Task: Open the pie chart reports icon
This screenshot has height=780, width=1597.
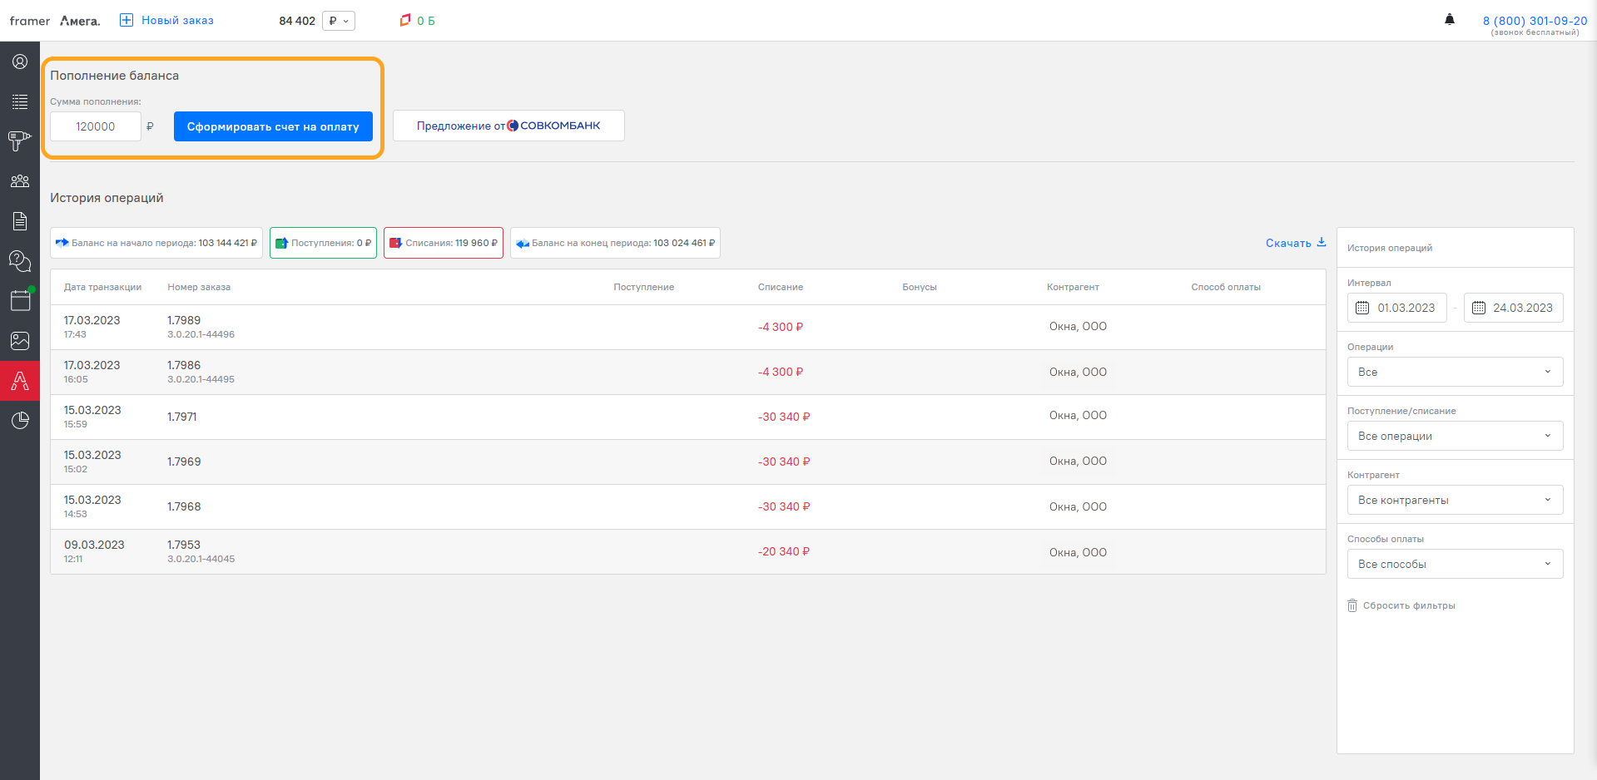Action: click(x=20, y=421)
